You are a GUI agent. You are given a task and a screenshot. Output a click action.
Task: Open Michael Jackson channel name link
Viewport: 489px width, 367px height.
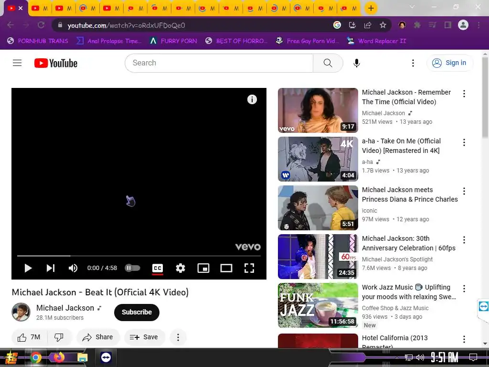(x=65, y=308)
